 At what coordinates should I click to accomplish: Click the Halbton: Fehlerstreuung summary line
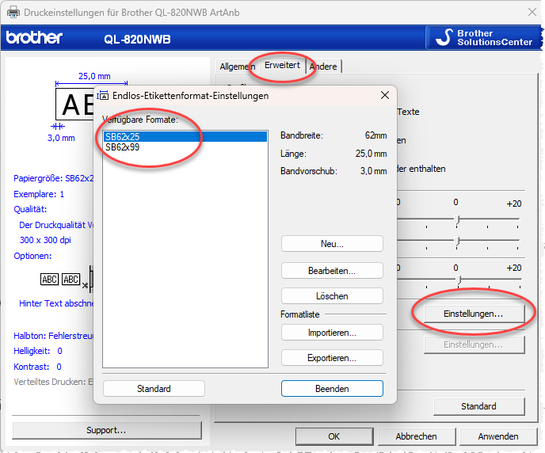tap(54, 336)
